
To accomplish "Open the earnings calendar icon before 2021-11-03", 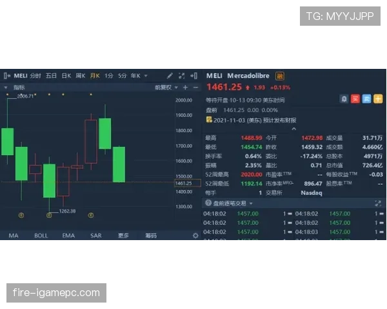I will tap(209, 120).
